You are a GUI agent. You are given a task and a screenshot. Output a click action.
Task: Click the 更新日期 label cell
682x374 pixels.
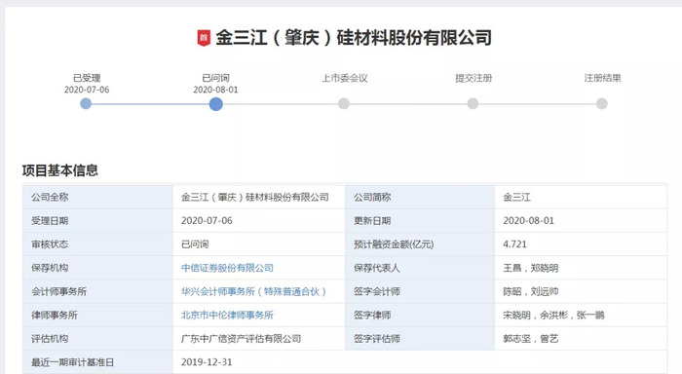pyautogui.click(x=420, y=220)
